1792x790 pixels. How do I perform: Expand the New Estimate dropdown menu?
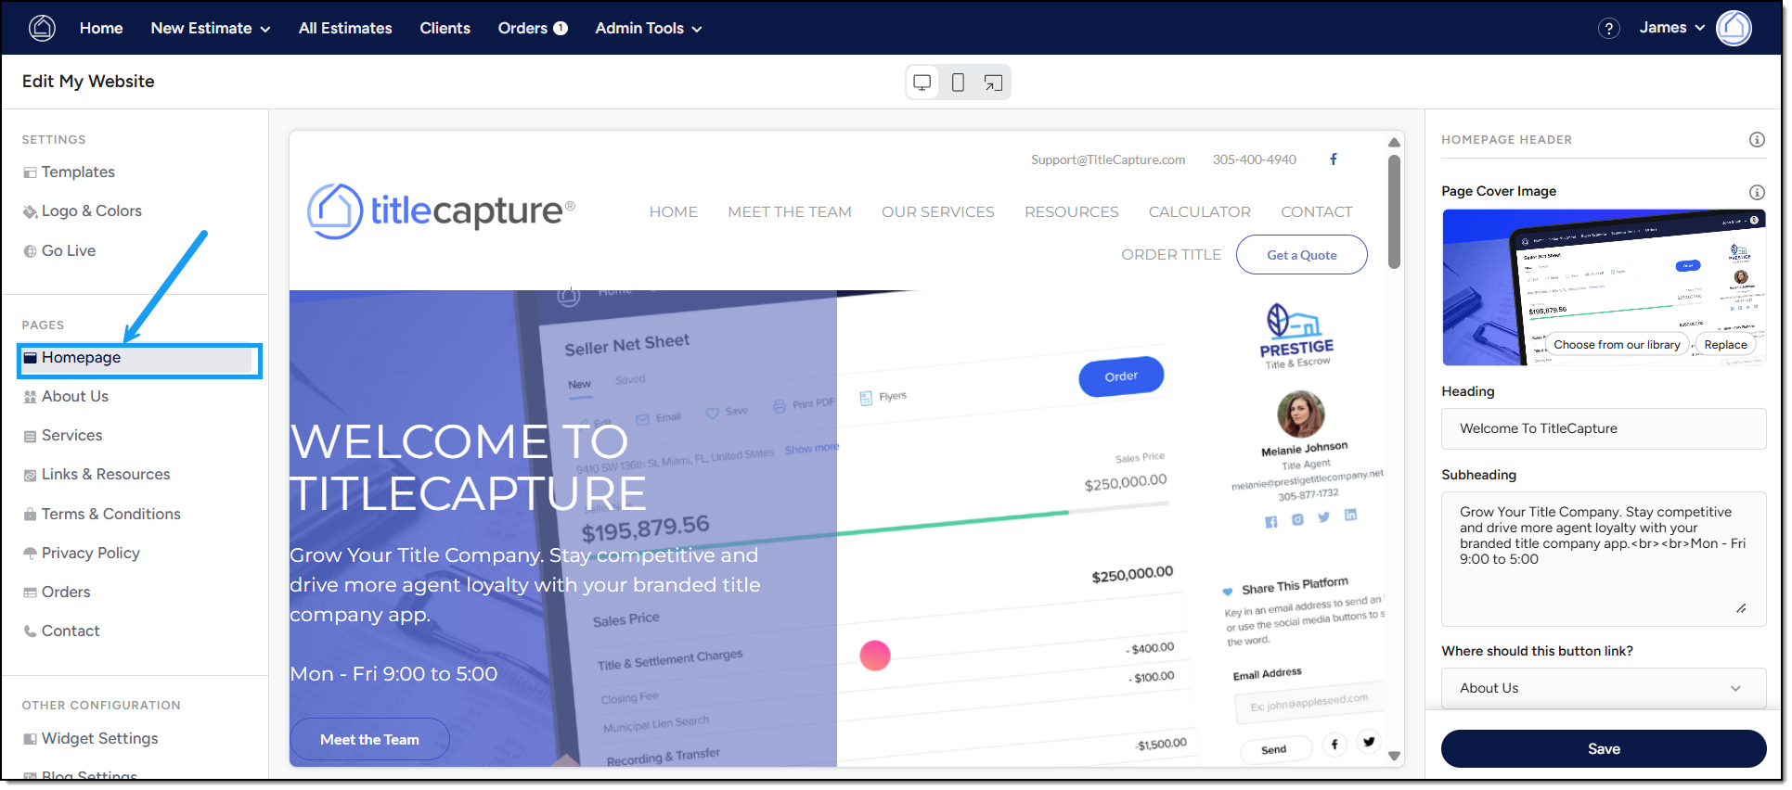coord(211,29)
